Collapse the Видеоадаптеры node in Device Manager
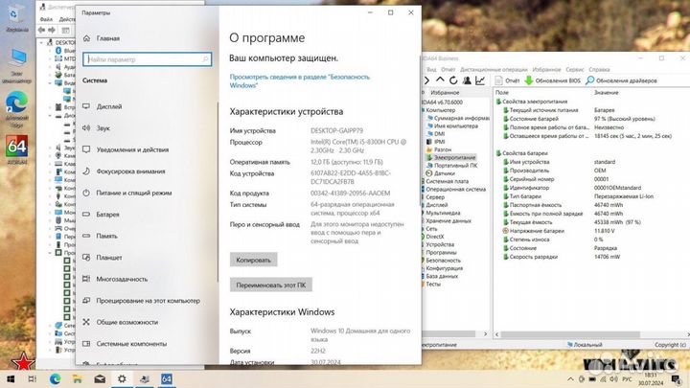The height and width of the screenshot is (388, 690). point(50,83)
